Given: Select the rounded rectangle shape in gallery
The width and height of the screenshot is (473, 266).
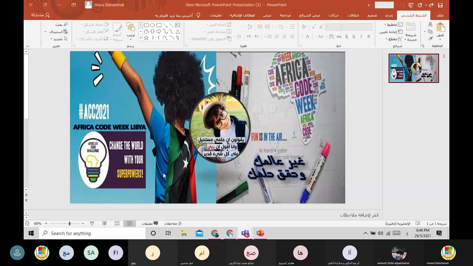Looking at the screenshot, I should pyautogui.click(x=146, y=25).
